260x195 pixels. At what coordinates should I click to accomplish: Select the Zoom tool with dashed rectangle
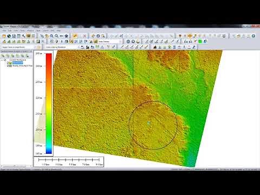(42, 36)
